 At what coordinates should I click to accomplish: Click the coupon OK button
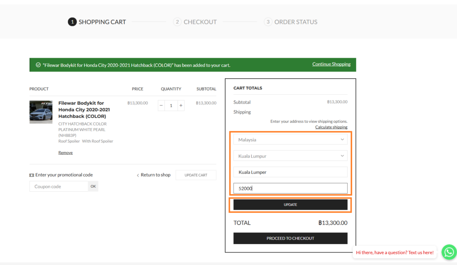[93, 186]
